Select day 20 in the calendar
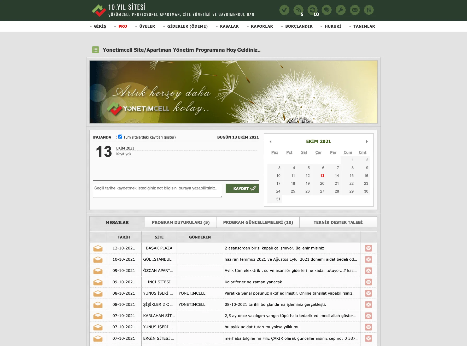Viewport: 467px width, 346px height. click(322, 183)
